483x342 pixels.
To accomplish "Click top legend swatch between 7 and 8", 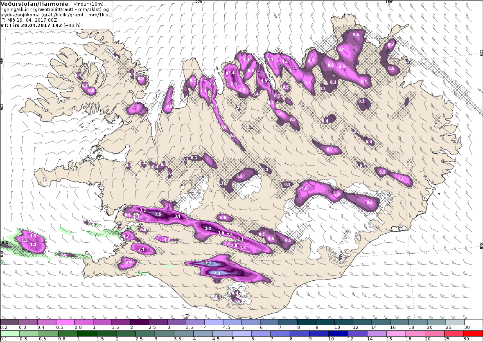I will 288,322.
